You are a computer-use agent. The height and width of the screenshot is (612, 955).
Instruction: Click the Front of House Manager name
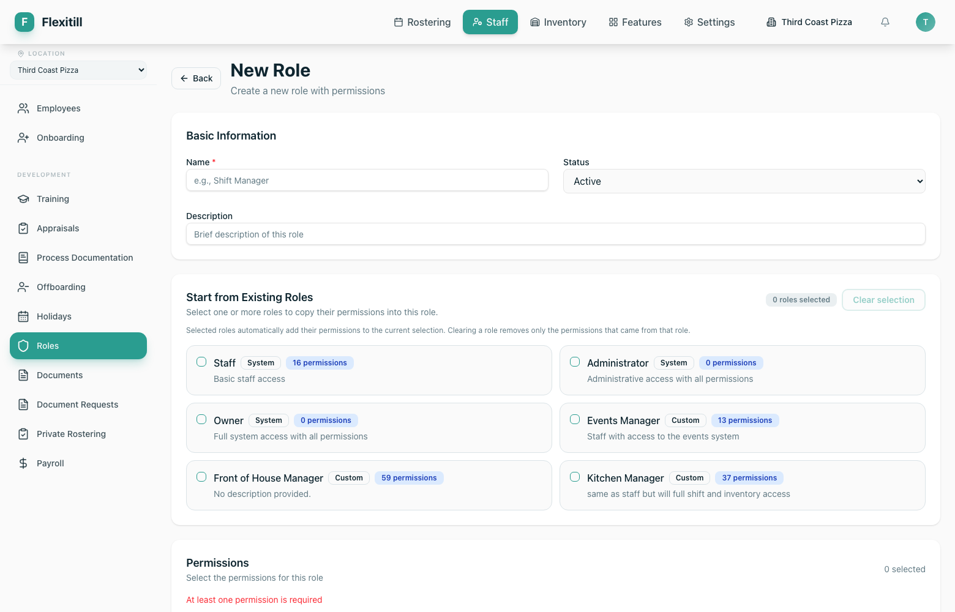(x=268, y=478)
